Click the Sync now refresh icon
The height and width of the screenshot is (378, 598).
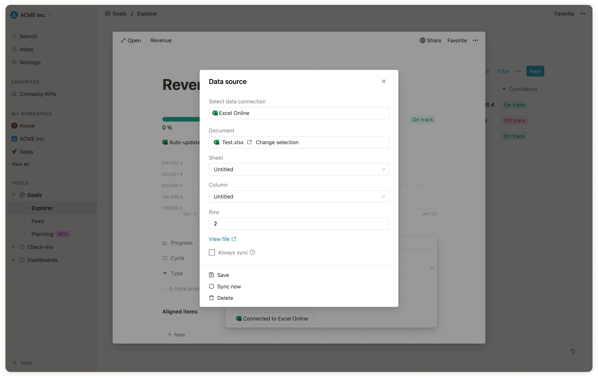(x=211, y=287)
